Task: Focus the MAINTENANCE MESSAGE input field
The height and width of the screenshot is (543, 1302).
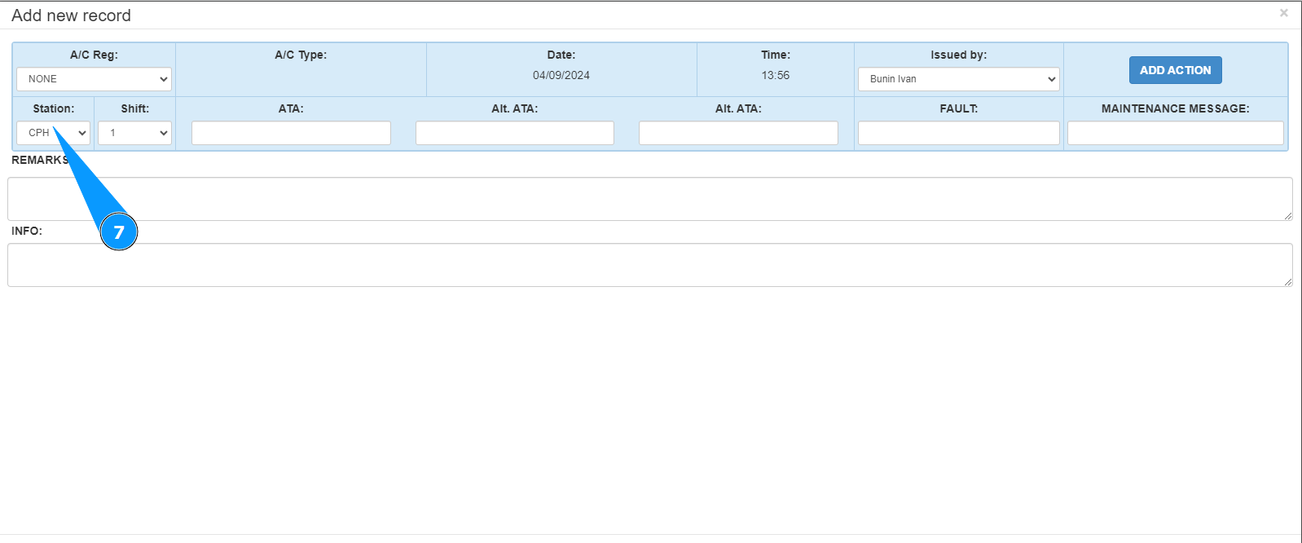Action: point(1175,133)
